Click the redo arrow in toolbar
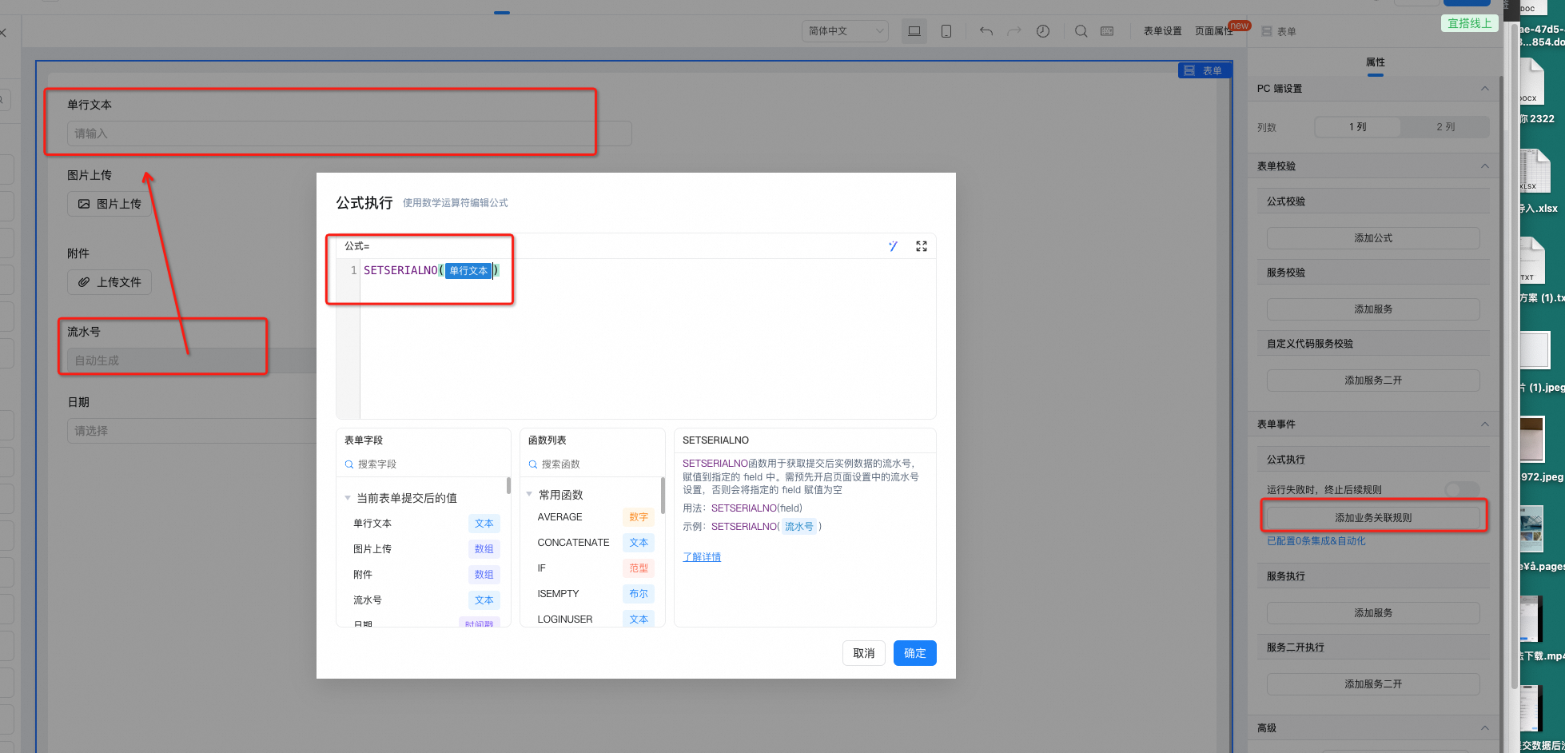1565x753 pixels. 1014,31
